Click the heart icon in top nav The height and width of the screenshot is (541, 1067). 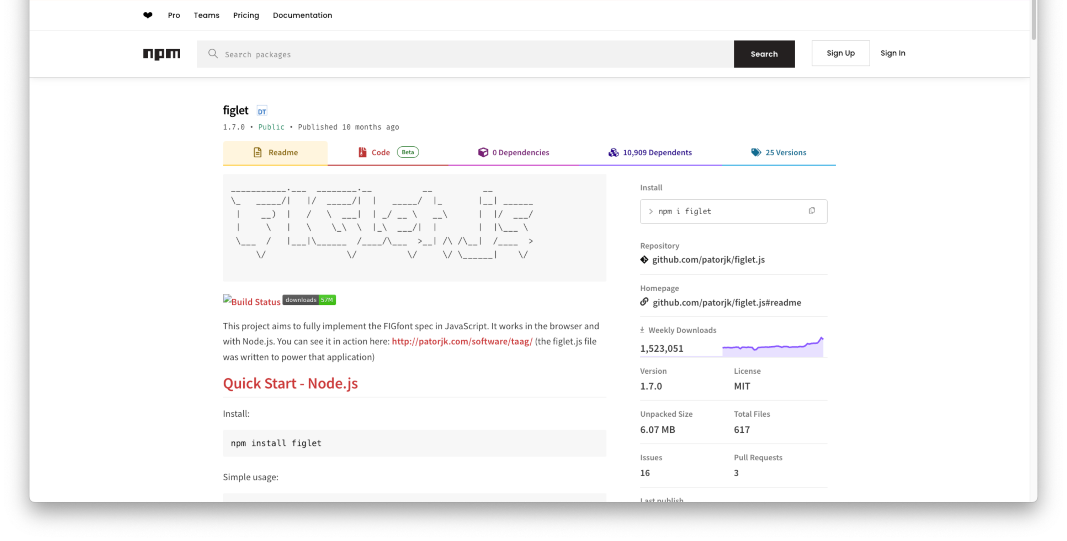point(148,15)
